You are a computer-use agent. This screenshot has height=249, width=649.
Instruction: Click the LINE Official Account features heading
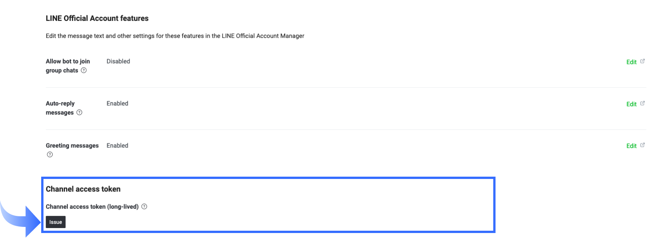(x=97, y=18)
